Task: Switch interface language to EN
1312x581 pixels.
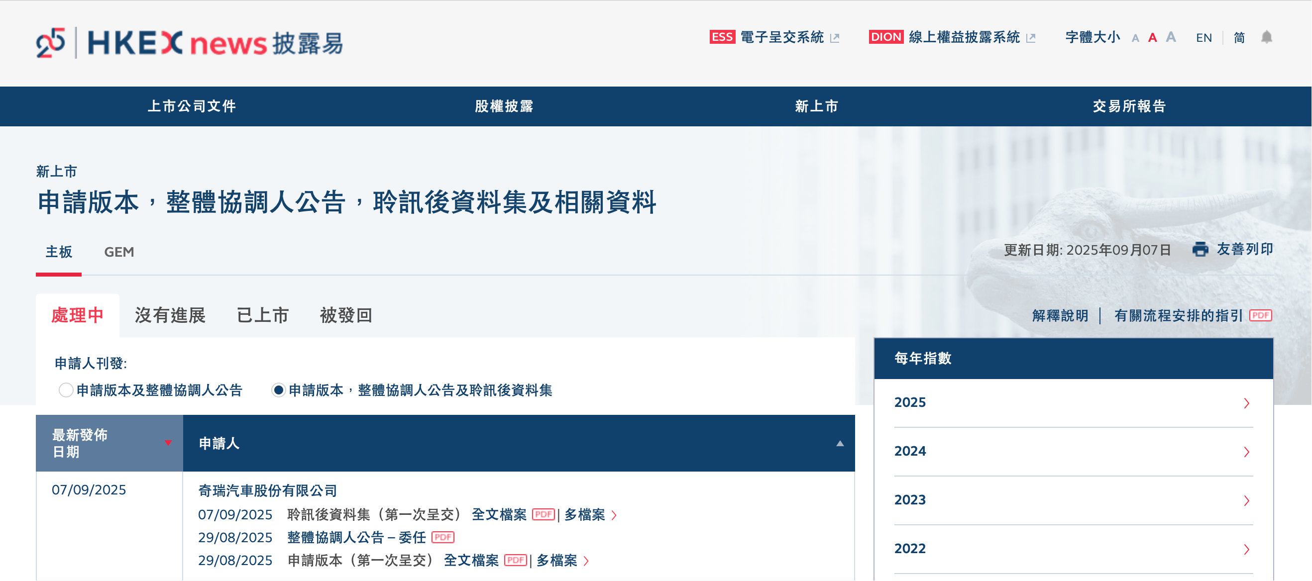Action: click(1204, 38)
